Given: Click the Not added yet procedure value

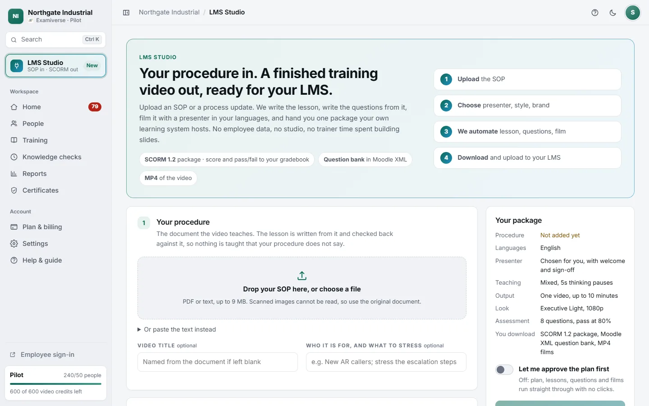Looking at the screenshot, I should pos(560,235).
